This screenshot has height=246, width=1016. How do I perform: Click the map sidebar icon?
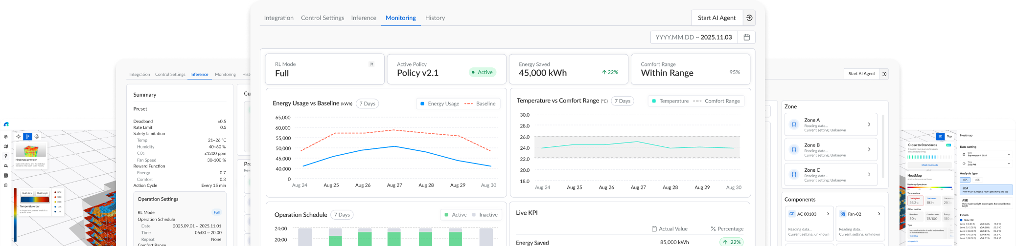click(6, 146)
